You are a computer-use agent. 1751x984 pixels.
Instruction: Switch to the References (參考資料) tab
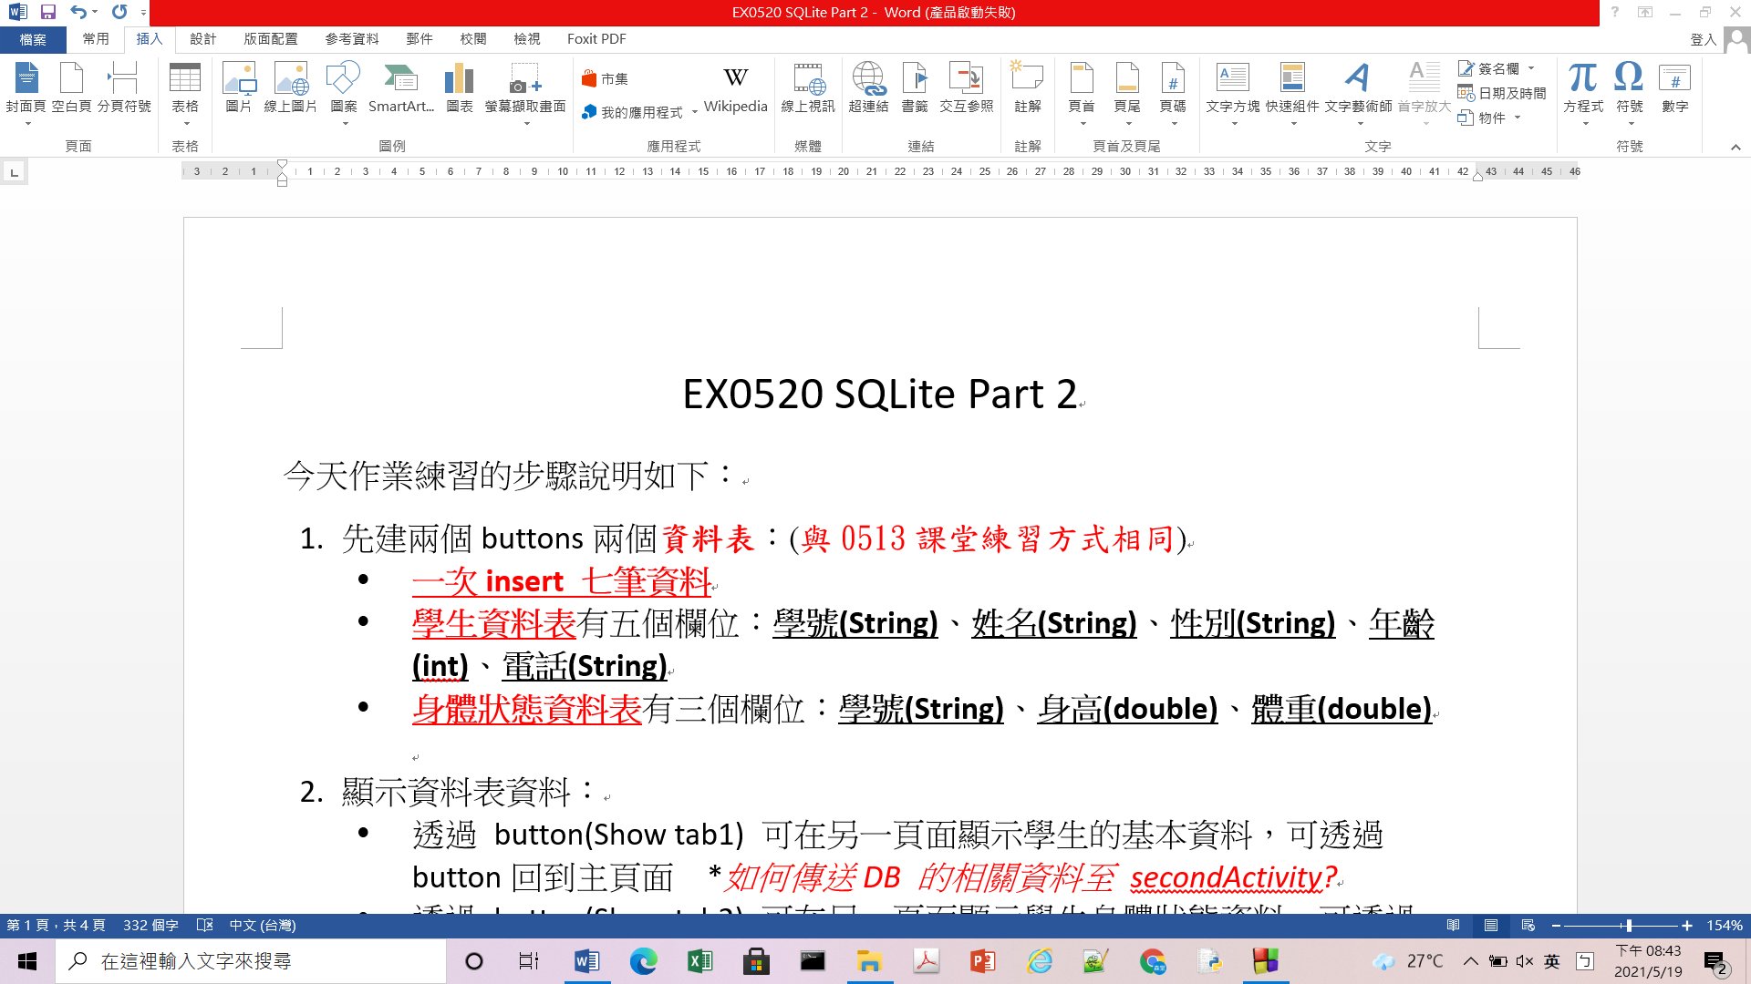click(x=352, y=39)
